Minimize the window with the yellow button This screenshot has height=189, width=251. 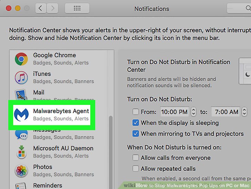[18, 8]
